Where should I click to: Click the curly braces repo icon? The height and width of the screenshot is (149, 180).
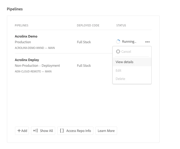[62, 131]
